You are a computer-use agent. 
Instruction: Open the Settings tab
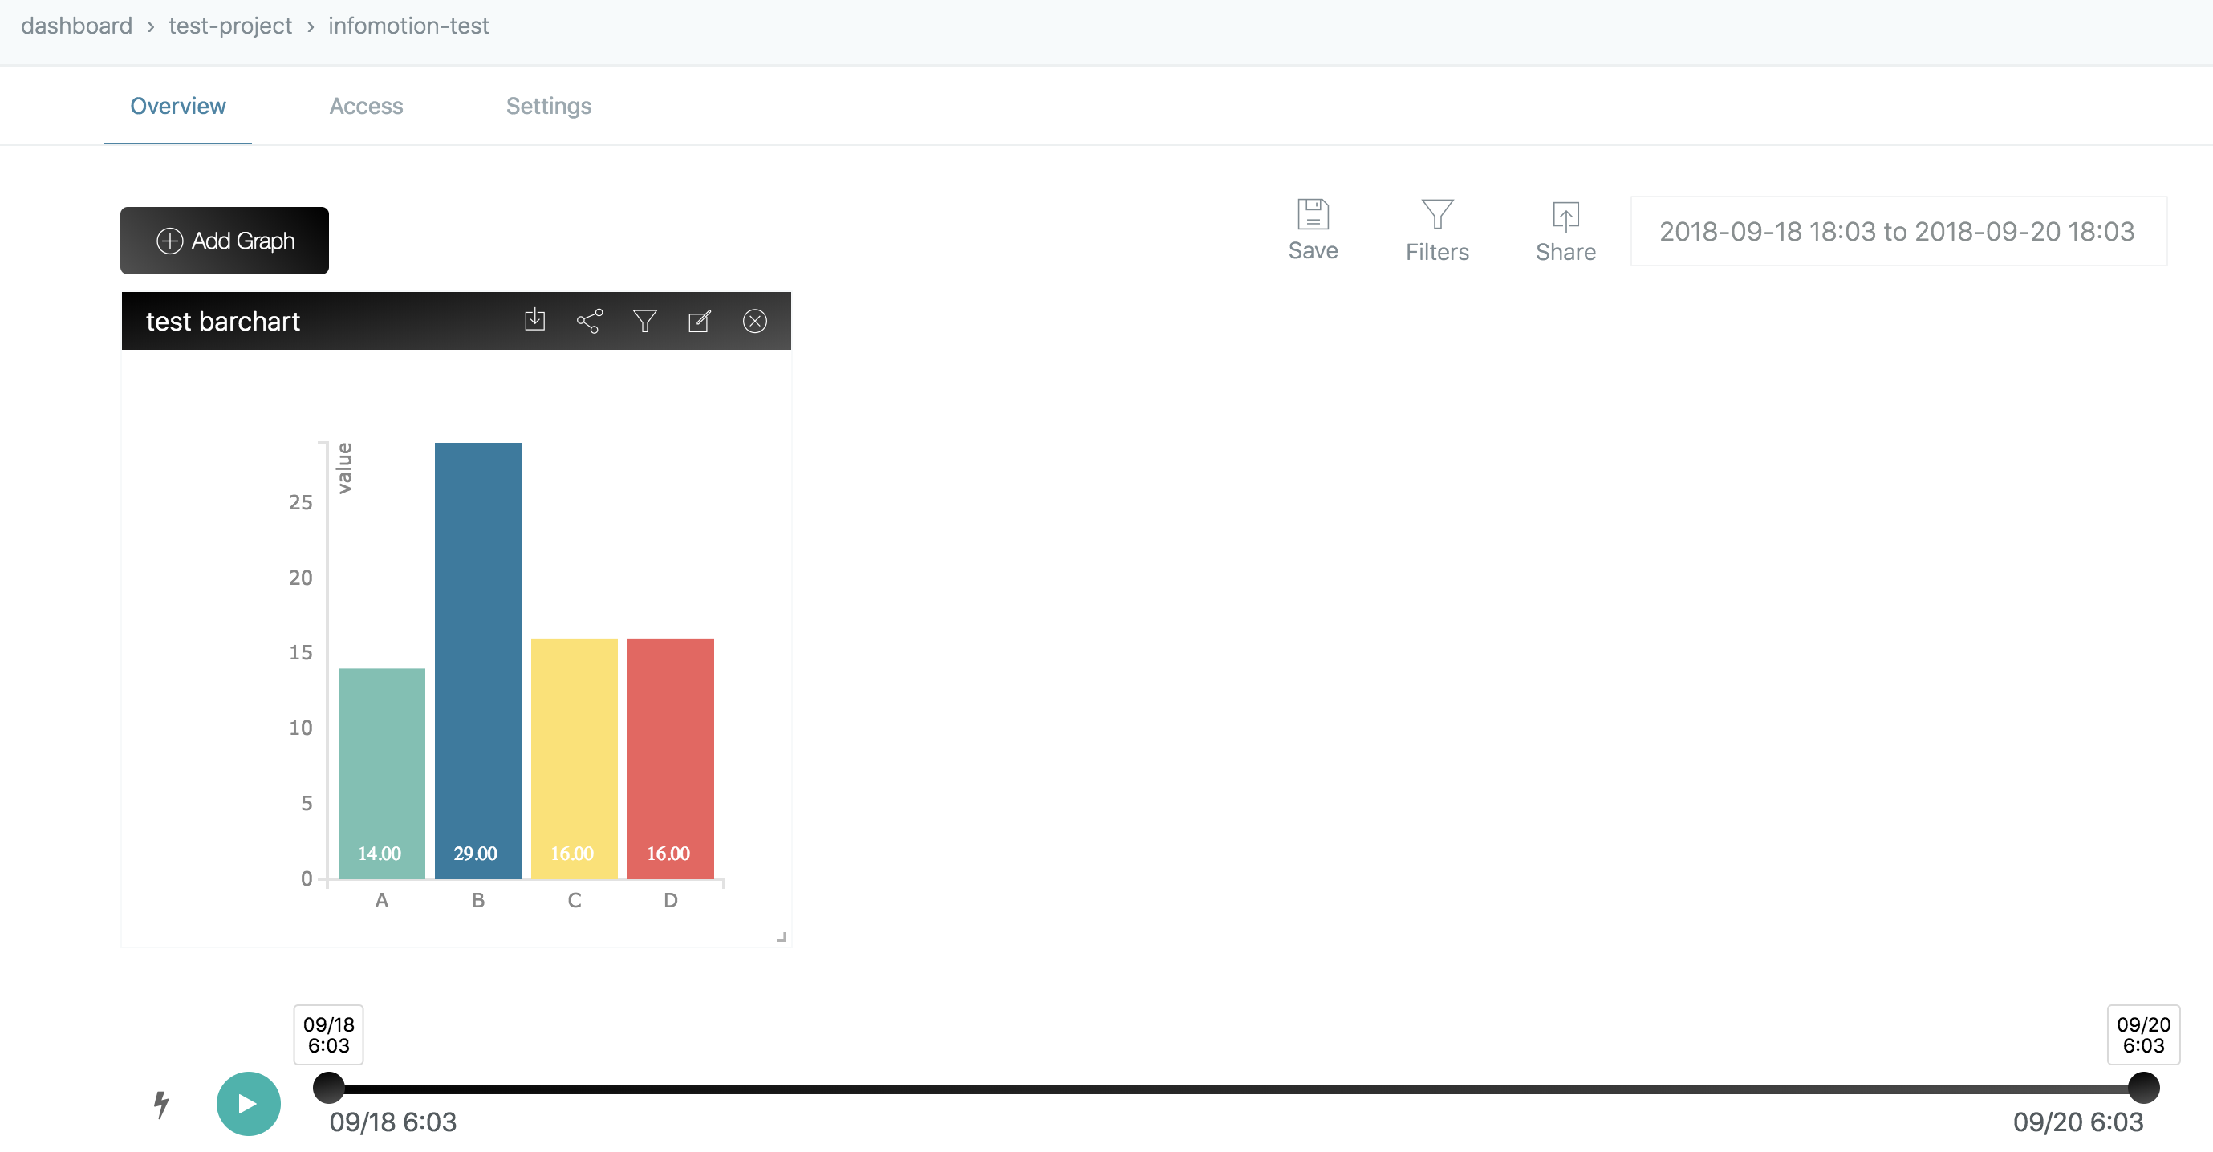pyautogui.click(x=548, y=106)
